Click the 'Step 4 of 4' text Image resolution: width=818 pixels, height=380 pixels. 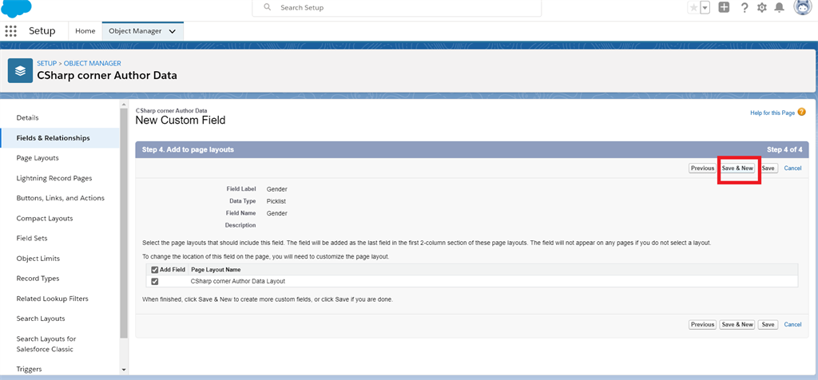(784, 149)
